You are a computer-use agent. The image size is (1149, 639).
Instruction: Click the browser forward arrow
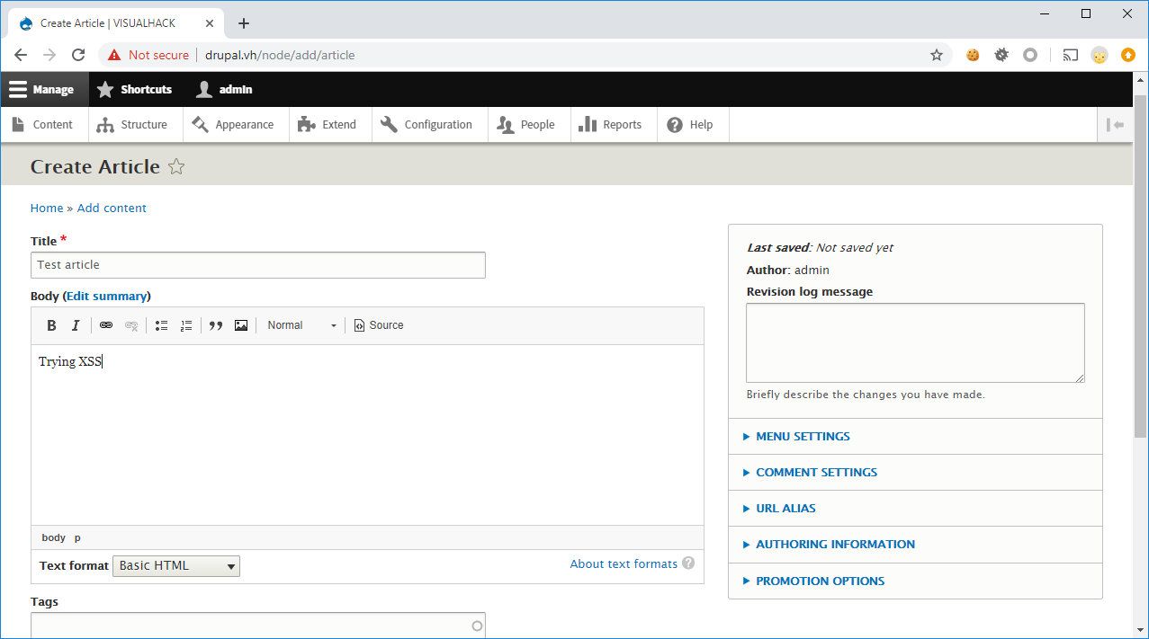click(x=49, y=55)
